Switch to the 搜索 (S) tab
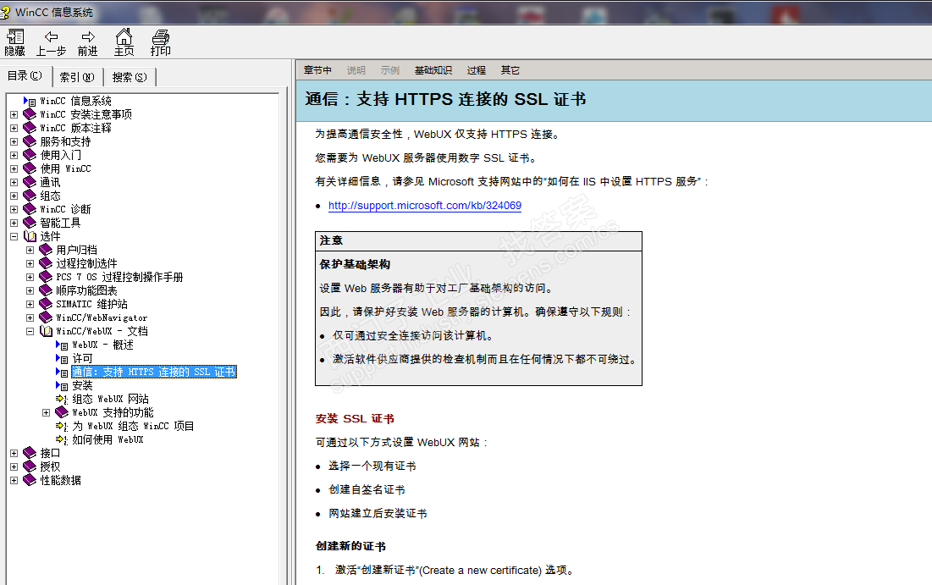Image resolution: width=932 pixels, height=585 pixels. point(130,77)
